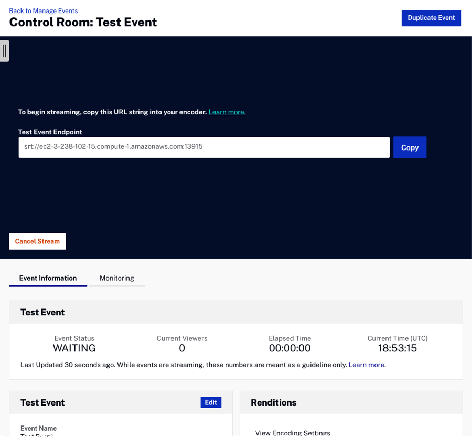Image resolution: width=472 pixels, height=437 pixels.
Task: Click the Test Event Endpoint label
Action: (x=50, y=132)
